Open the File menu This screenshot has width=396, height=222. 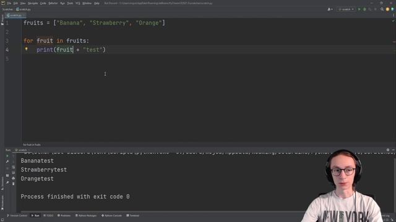(x=9, y=3)
